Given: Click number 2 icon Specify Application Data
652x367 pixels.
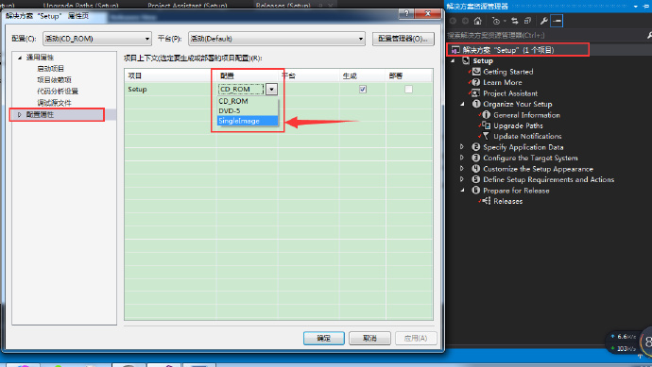Looking at the screenshot, I should coord(476,147).
